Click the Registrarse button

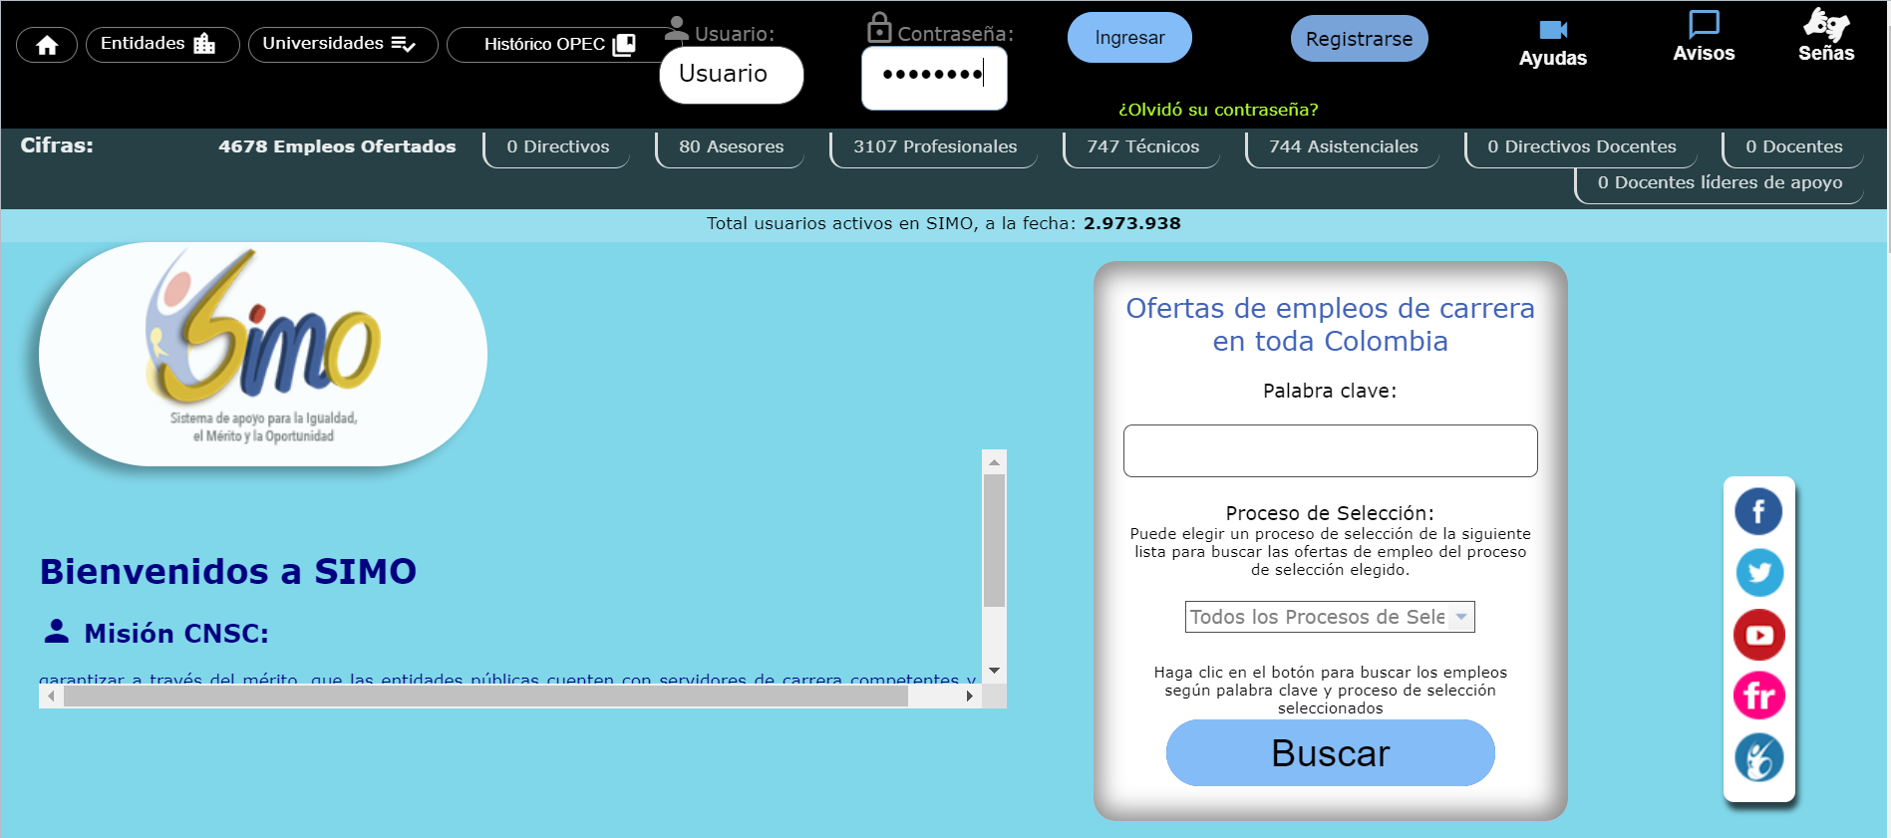point(1359,39)
